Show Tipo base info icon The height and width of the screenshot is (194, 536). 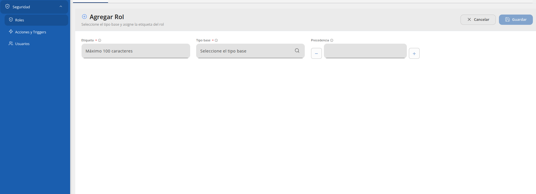[216, 41]
